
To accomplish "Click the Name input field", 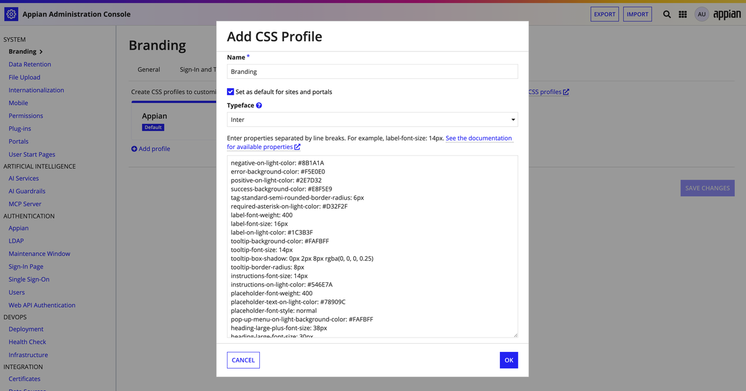I will pyautogui.click(x=372, y=71).
